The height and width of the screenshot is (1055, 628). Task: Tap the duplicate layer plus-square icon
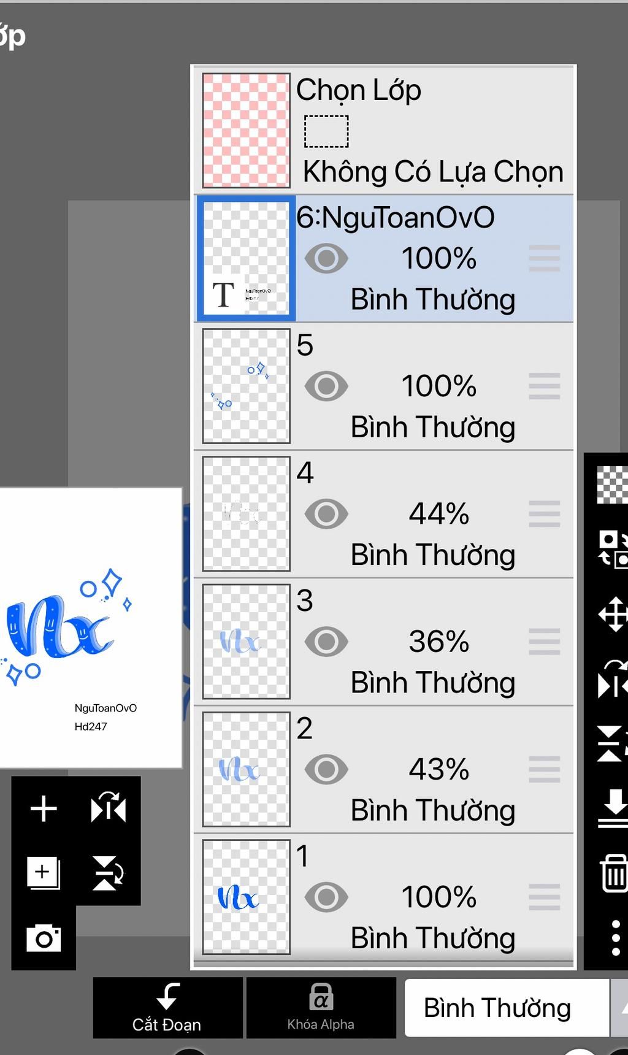tap(44, 873)
